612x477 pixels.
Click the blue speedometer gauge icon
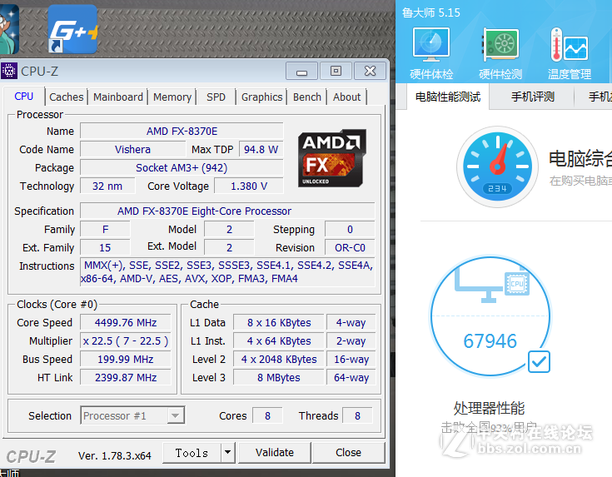pyautogui.click(x=497, y=166)
